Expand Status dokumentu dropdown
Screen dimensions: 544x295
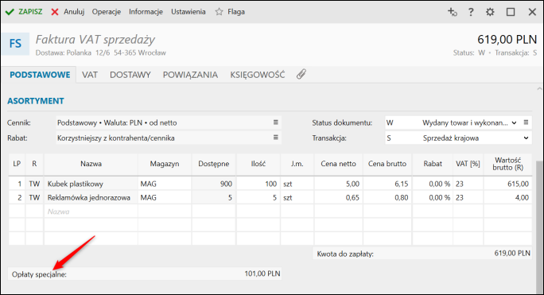(515, 122)
